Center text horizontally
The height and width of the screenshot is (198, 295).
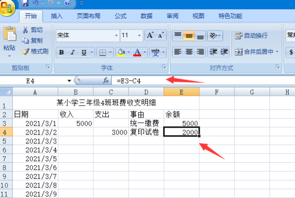(x=189, y=52)
